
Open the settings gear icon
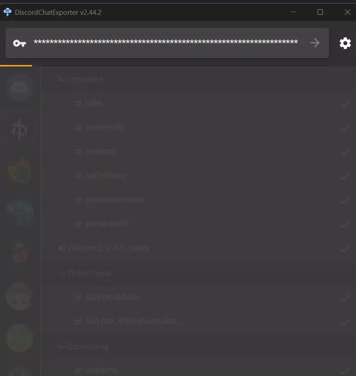[x=345, y=43]
